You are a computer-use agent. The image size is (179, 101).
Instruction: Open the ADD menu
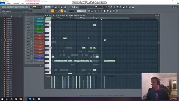[x=8, y=7]
